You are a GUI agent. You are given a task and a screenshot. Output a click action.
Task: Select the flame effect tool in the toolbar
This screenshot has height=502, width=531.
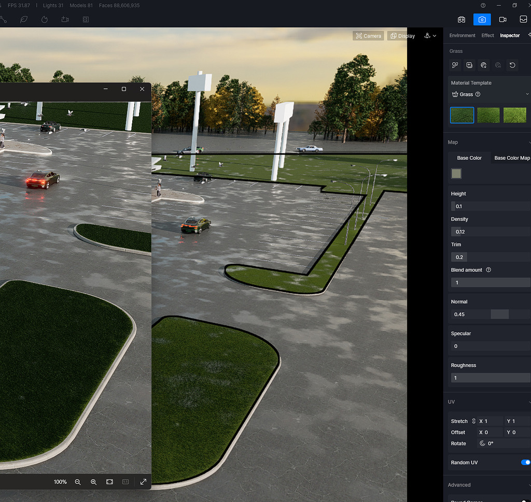pos(44,19)
